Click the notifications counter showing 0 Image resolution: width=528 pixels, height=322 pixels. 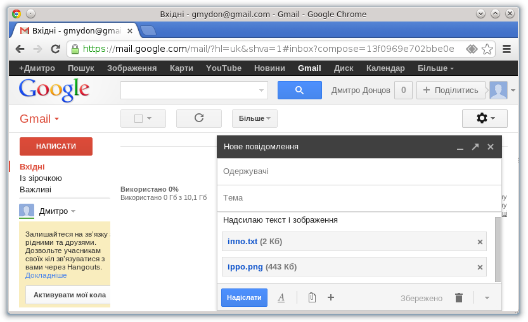coord(403,90)
